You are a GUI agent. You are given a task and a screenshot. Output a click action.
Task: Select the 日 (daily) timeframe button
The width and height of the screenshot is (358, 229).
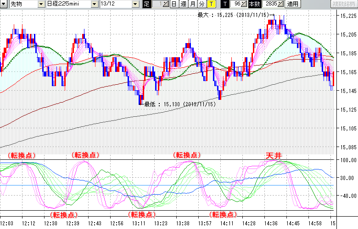click(173, 4)
